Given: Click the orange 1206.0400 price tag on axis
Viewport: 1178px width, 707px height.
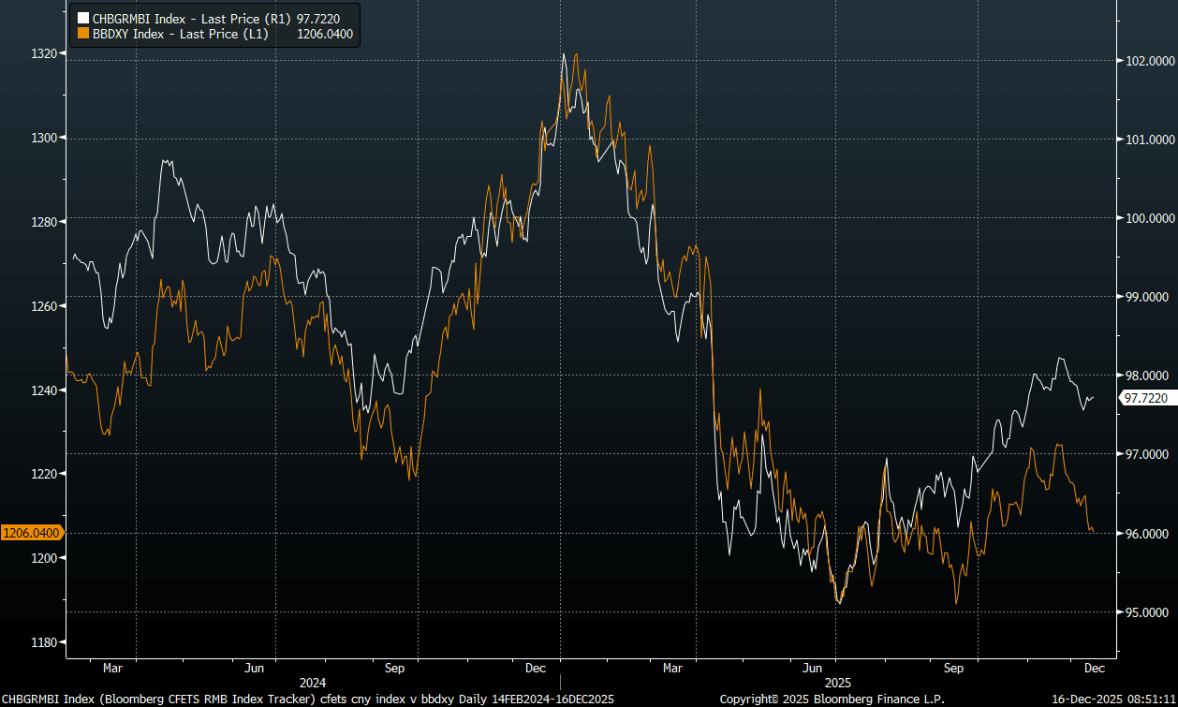Looking at the screenshot, I should point(31,533).
